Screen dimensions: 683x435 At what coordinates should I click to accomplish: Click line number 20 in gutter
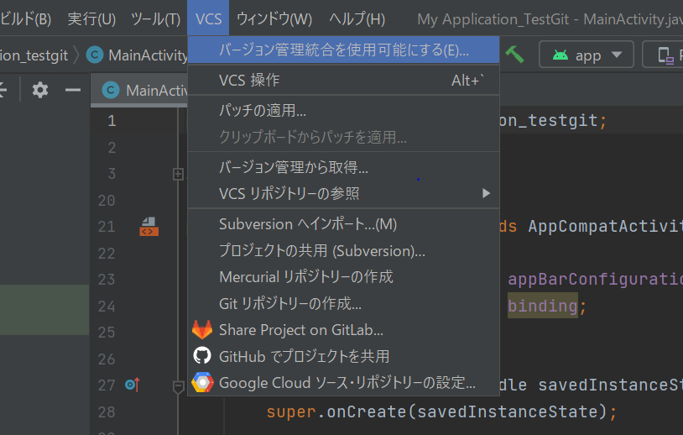click(107, 201)
